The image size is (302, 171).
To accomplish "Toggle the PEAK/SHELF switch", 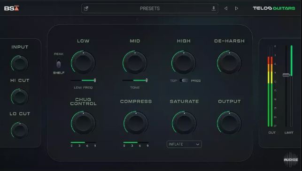I will click(59, 63).
